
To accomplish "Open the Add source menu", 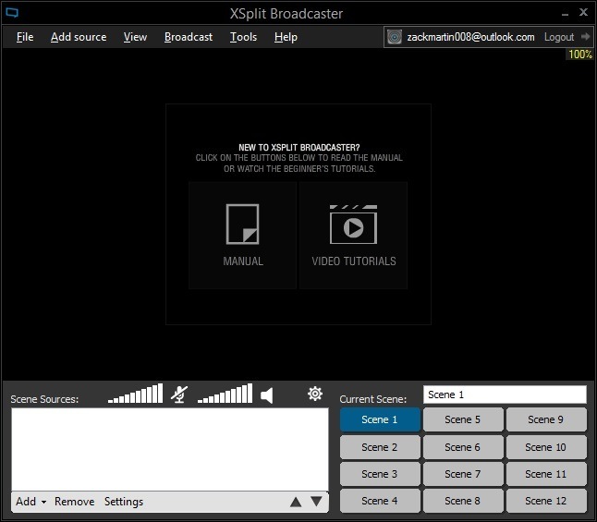I will (79, 37).
